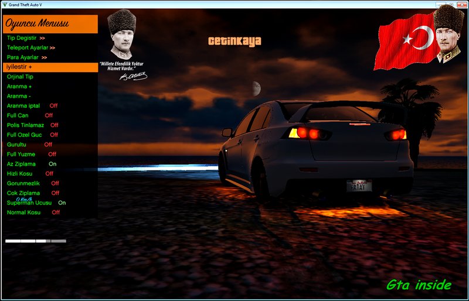Select the highlighted iyilestir + entry
The width and height of the screenshot is (469, 301).
coord(50,67)
